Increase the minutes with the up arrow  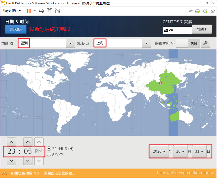[28, 142]
